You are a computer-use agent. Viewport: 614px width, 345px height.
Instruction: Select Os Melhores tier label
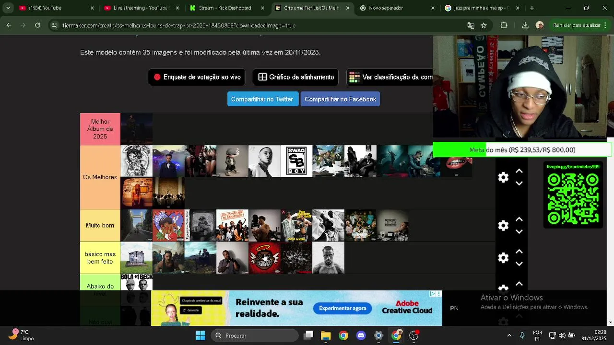pos(100,177)
